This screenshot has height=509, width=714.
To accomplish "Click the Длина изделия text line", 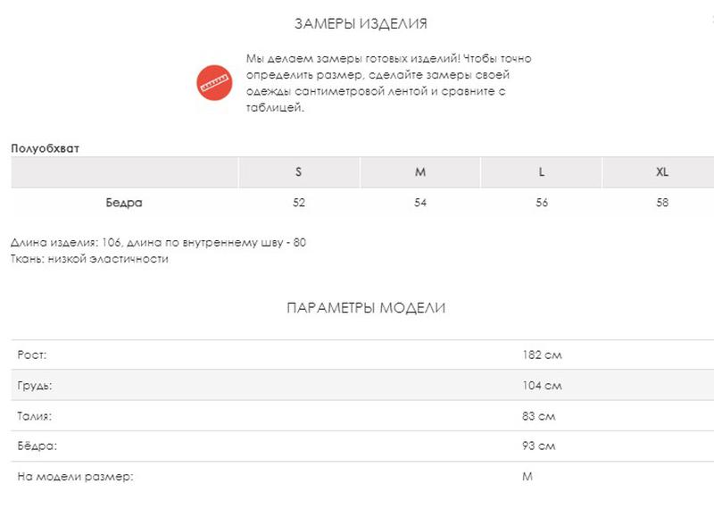I will pos(158,242).
